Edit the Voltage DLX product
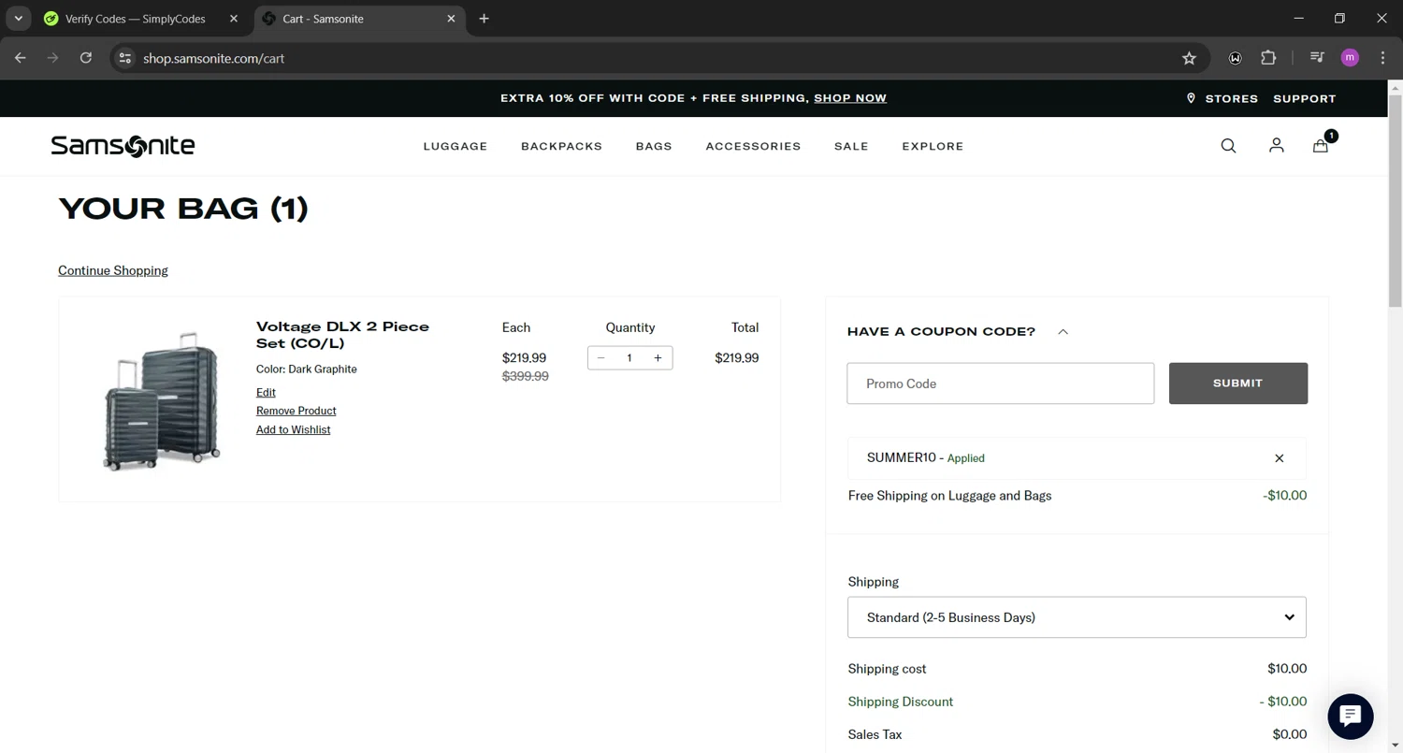The height and width of the screenshot is (753, 1403). pyautogui.click(x=266, y=393)
